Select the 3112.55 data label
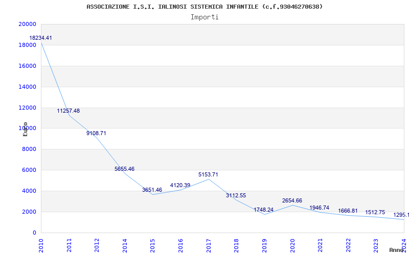409x255 pixels. [x=236, y=196]
